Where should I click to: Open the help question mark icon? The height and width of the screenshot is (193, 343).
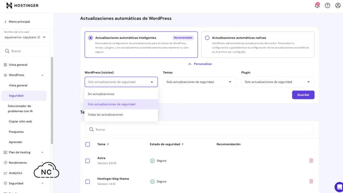[327, 6]
